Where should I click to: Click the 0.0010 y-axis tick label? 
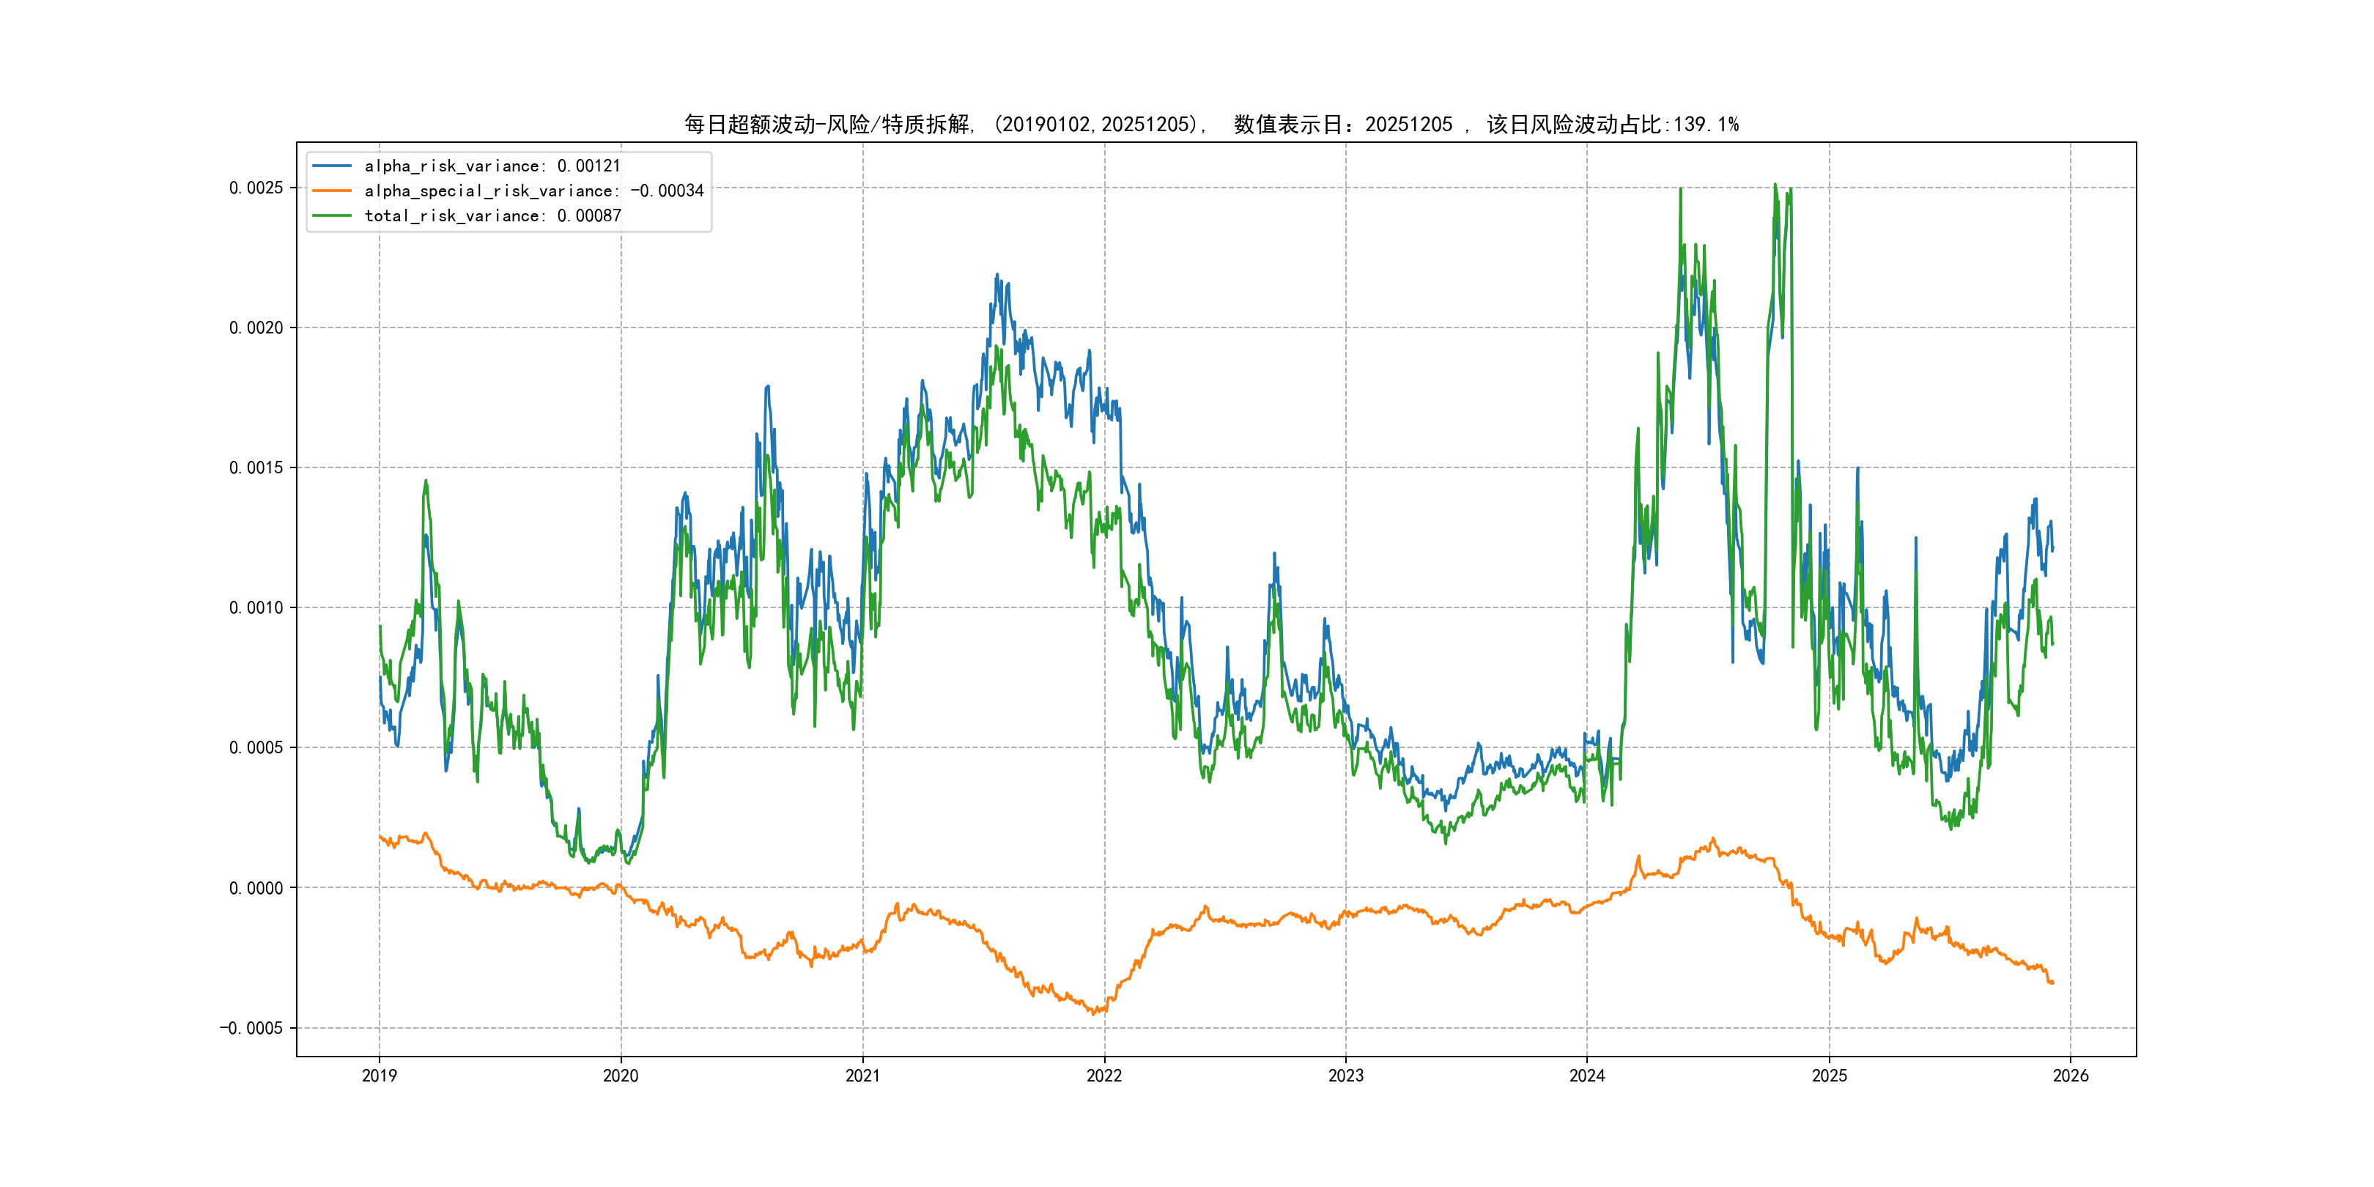tap(256, 608)
